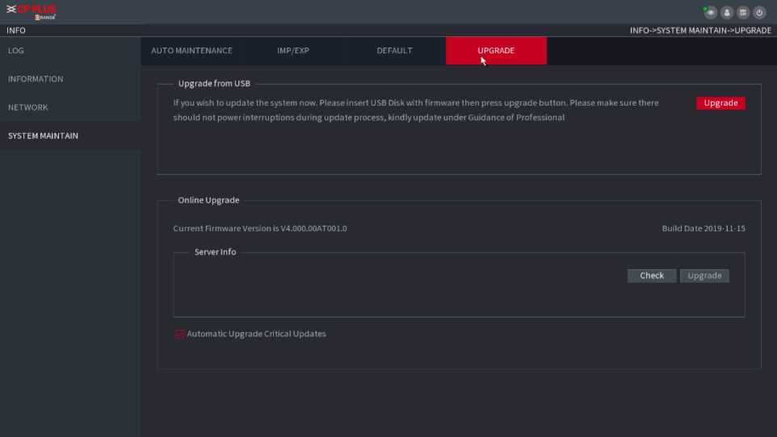Click the Check button in Server Info
The image size is (777, 437).
pos(652,276)
